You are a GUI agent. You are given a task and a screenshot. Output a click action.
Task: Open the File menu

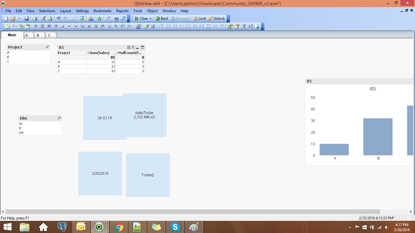click(x=8, y=11)
